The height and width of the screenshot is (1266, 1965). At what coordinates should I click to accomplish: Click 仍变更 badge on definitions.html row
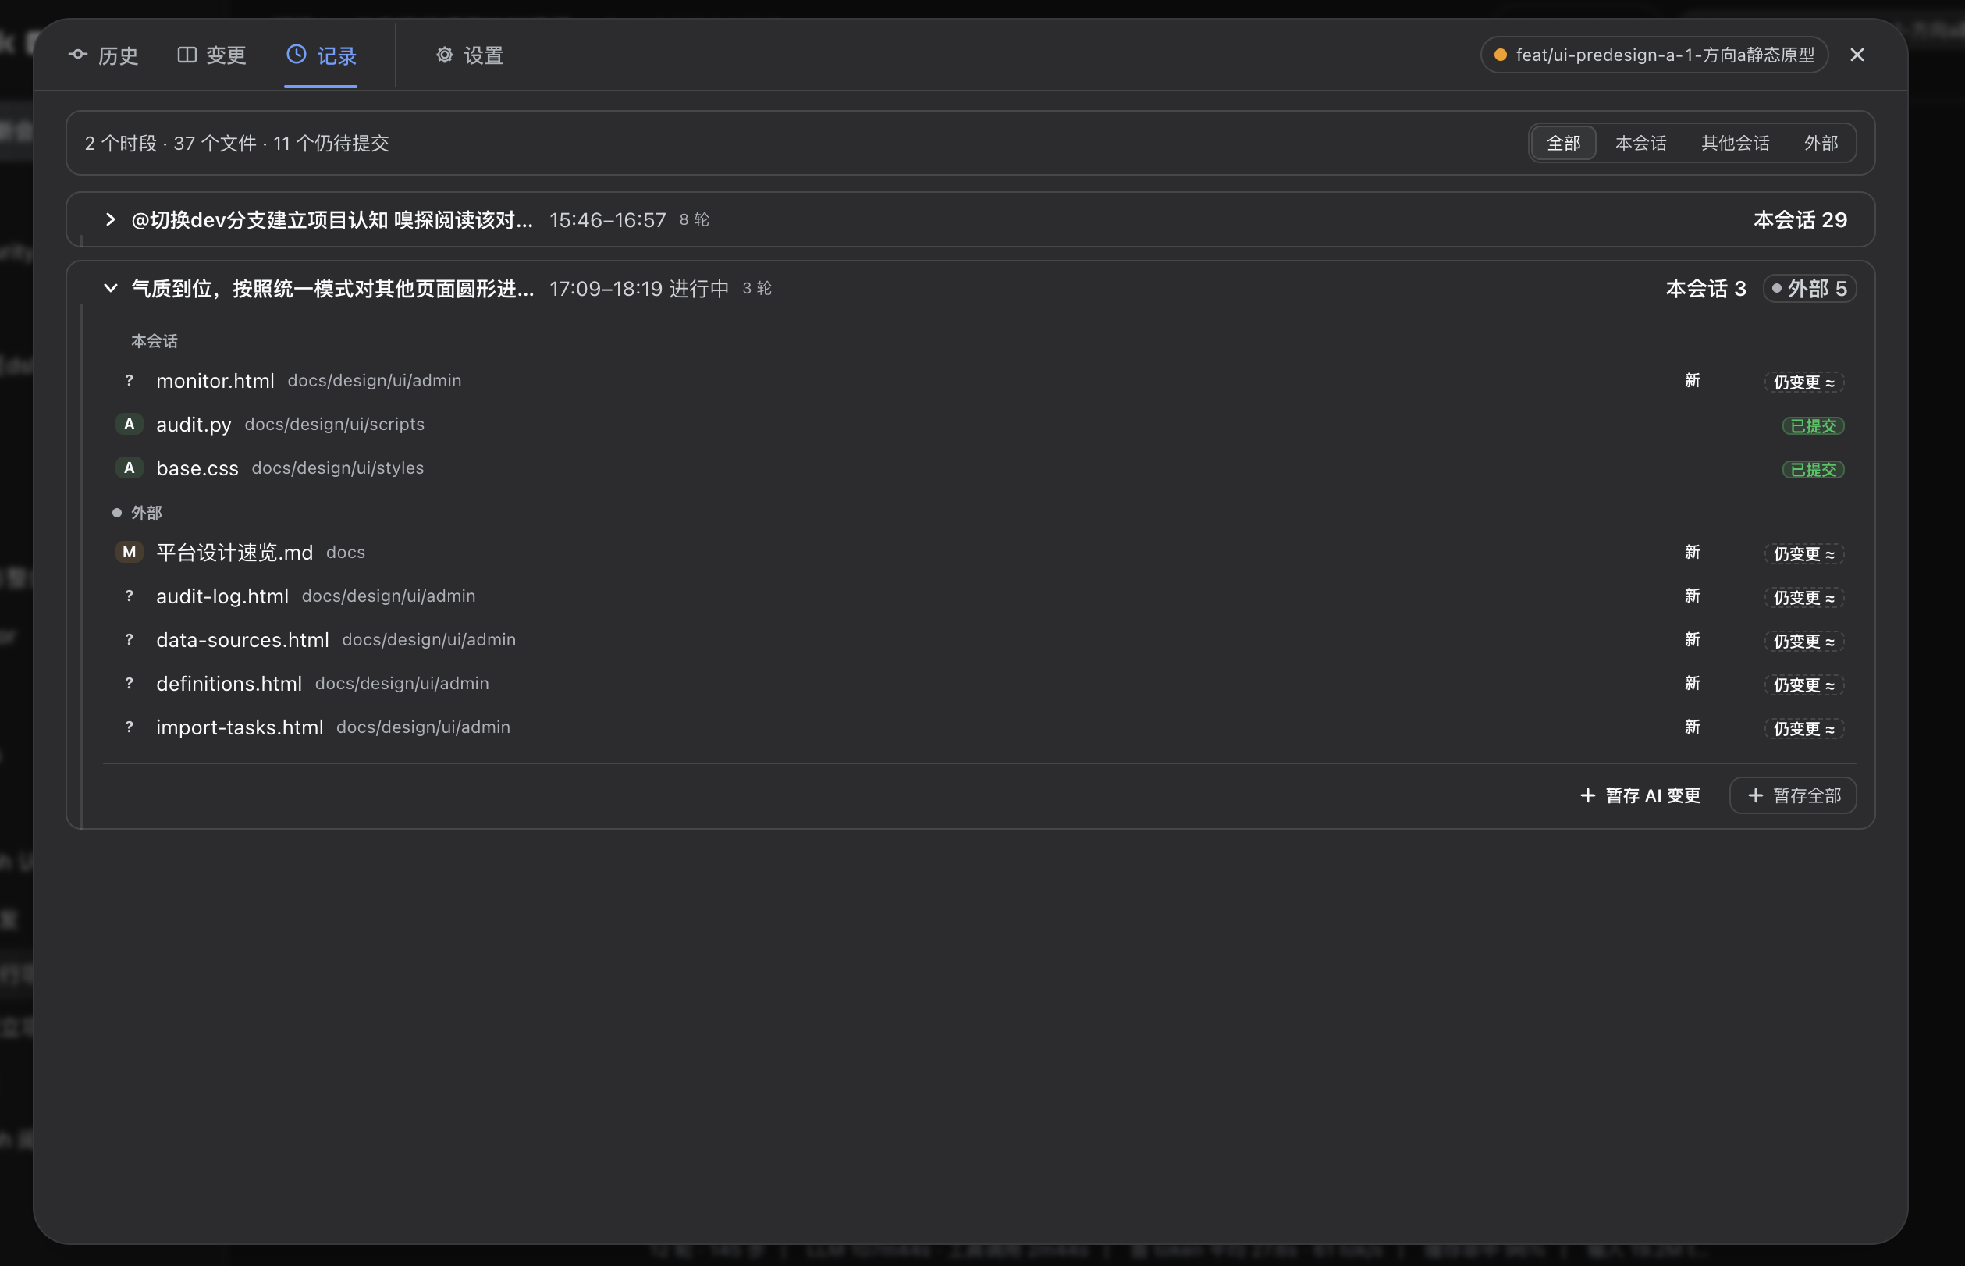coord(1804,685)
